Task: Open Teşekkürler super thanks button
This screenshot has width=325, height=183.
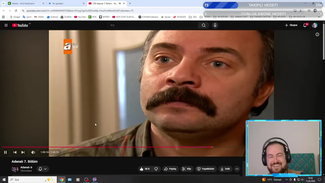Action: (x=206, y=169)
